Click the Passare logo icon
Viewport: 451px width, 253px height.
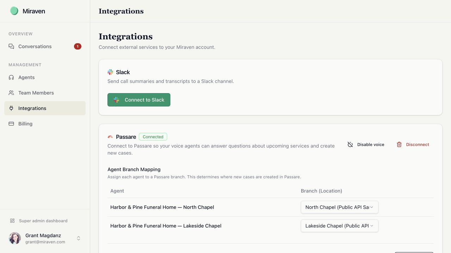tap(110, 137)
